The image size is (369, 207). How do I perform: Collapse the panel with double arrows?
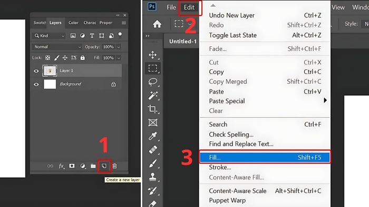pyautogui.click(x=118, y=15)
